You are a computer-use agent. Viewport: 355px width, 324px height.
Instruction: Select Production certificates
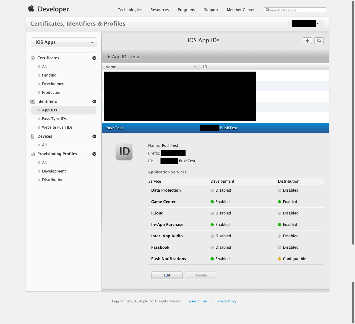(x=52, y=92)
